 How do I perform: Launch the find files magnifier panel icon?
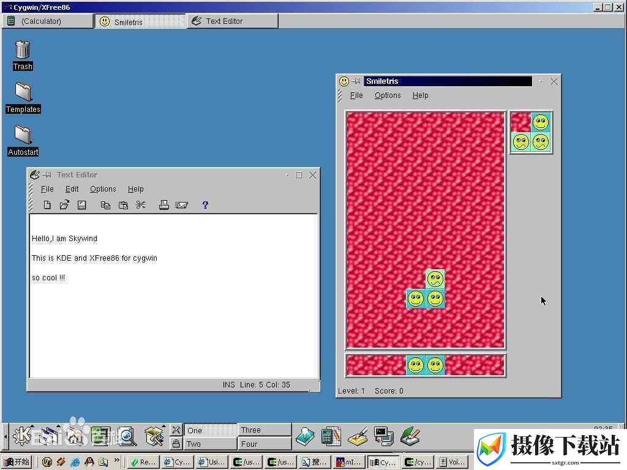[127, 436]
